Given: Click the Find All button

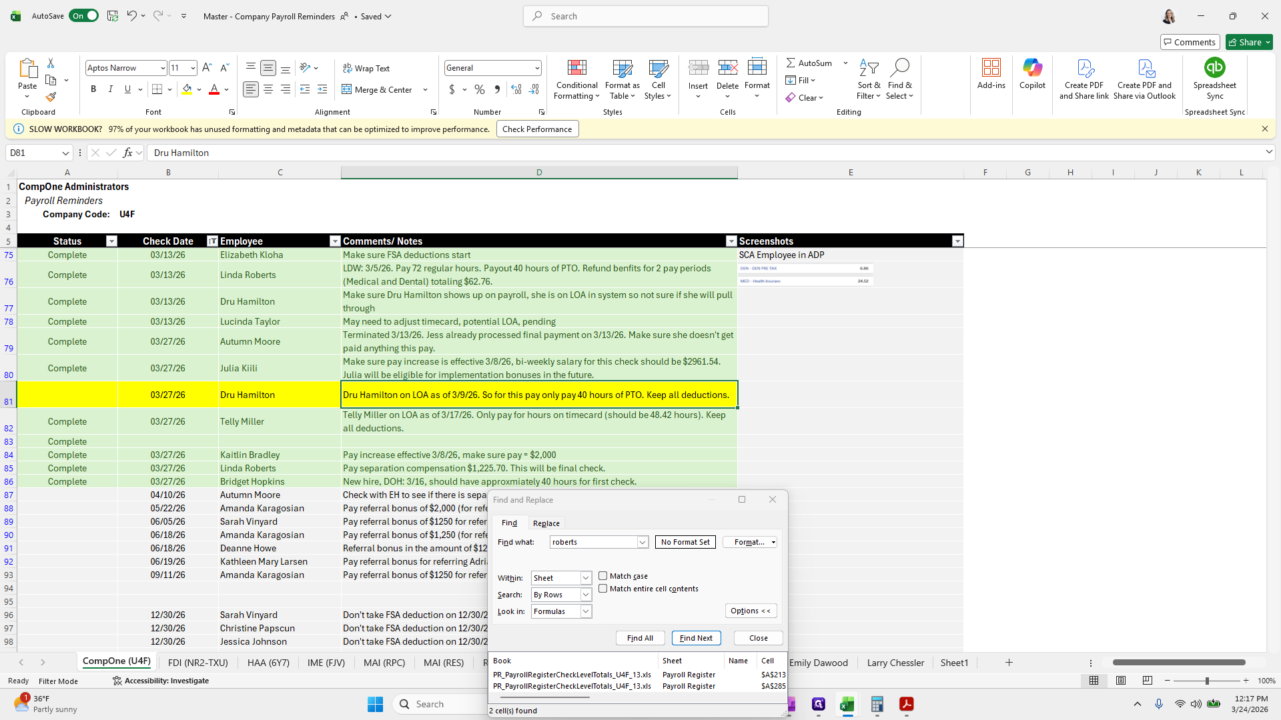Looking at the screenshot, I should click(x=639, y=638).
